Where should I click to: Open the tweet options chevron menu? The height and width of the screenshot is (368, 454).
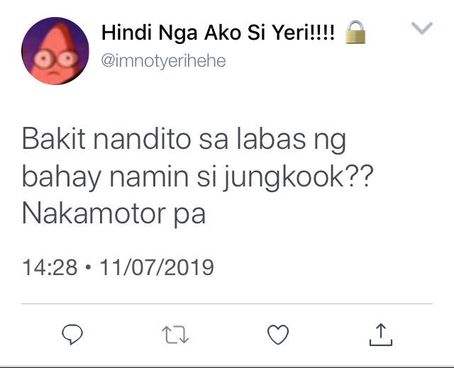tap(422, 28)
